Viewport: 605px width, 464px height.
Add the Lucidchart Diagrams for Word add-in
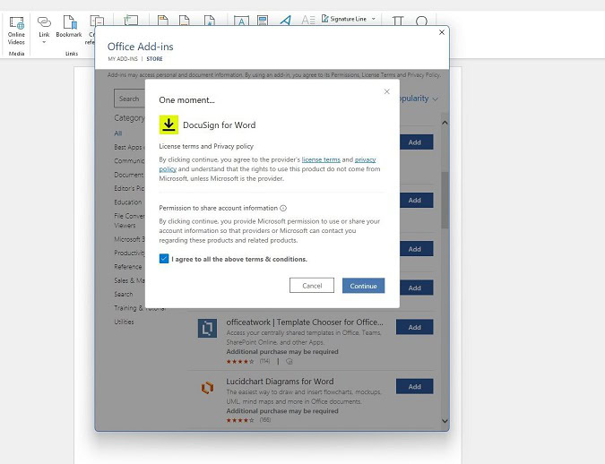pyautogui.click(x=414, y=386)
